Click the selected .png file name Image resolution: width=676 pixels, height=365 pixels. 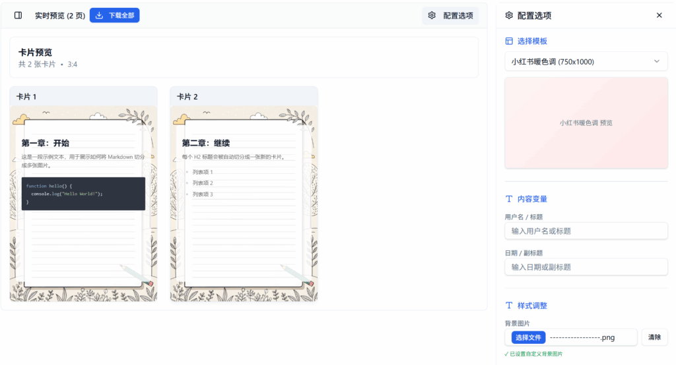(582, 337)
